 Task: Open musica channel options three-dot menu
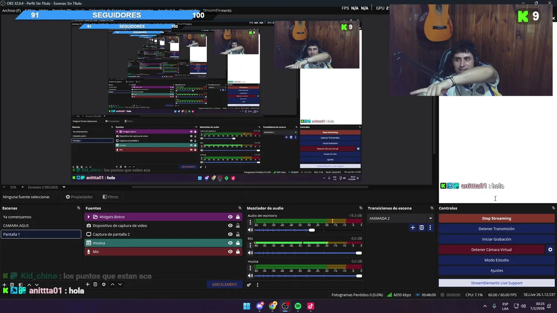tap(250, 268)
